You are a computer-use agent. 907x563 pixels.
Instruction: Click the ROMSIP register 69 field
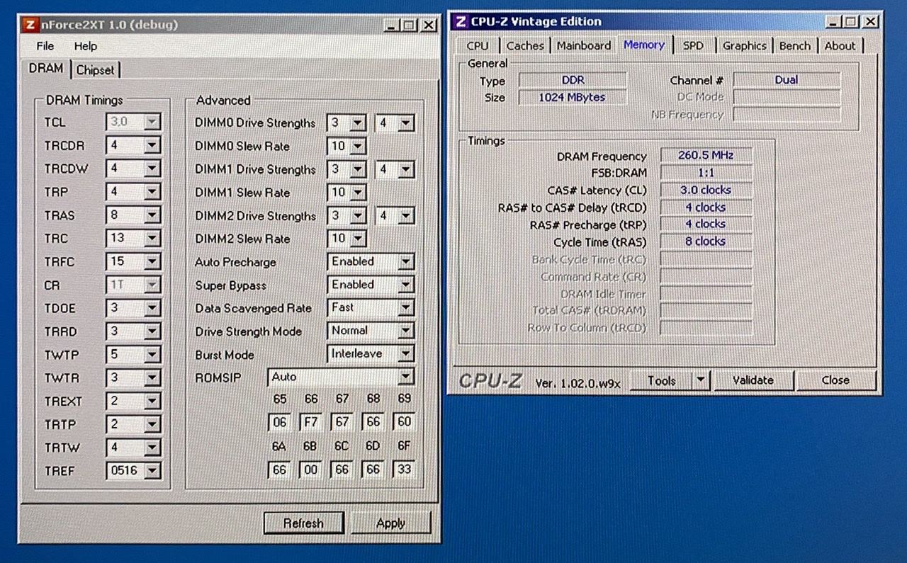pyautogui.click(x=404, y=422)
